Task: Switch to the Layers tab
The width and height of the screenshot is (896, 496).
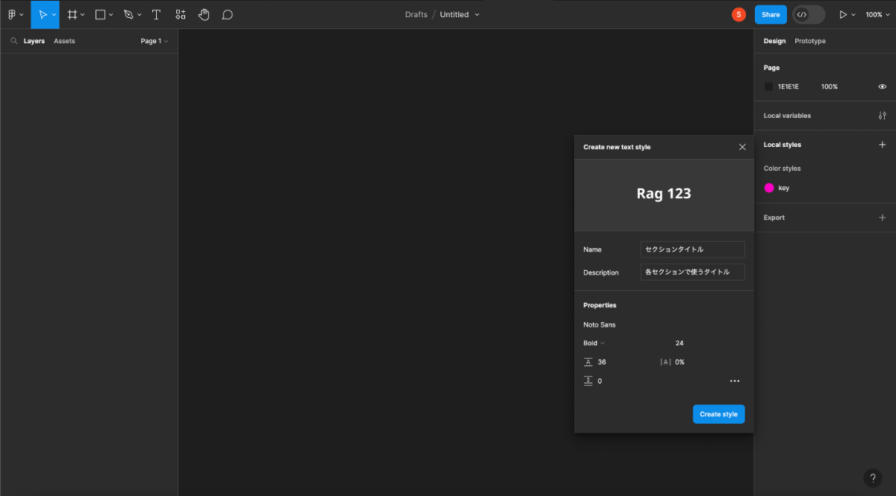Action: pos(34,41)
